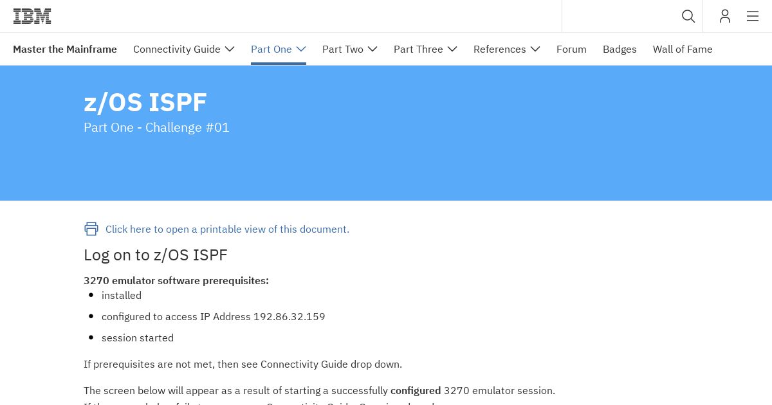The width and height of the screenshot is (772, 405).
Task: Select the Part One nav label
Action: [271, 49]
